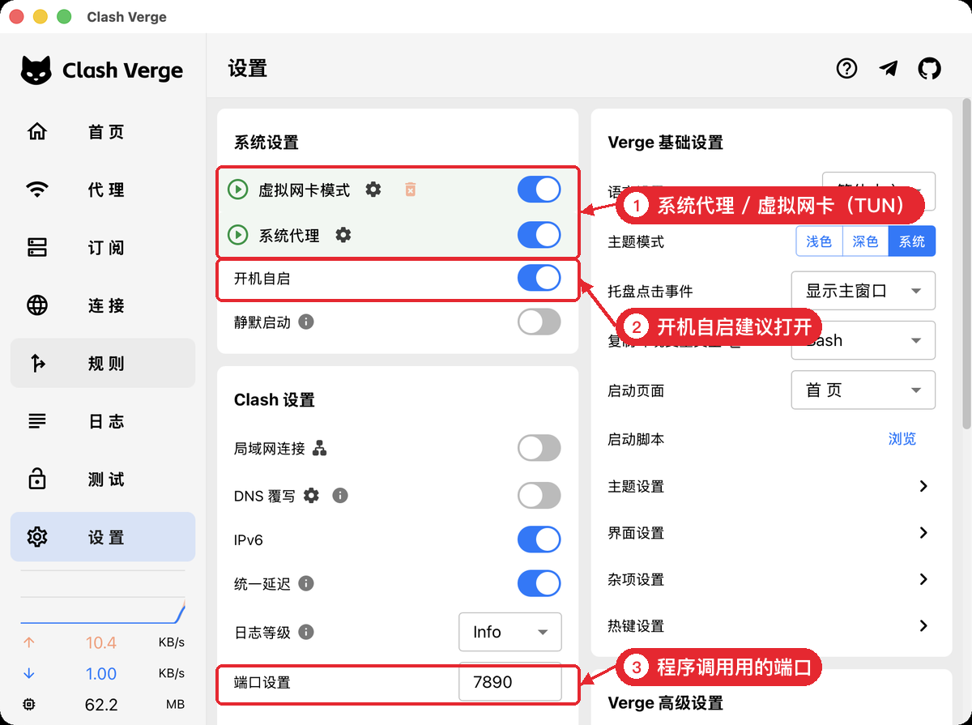
Task: Open the 日志 sidebar page
Action: [x=103, y=421]
